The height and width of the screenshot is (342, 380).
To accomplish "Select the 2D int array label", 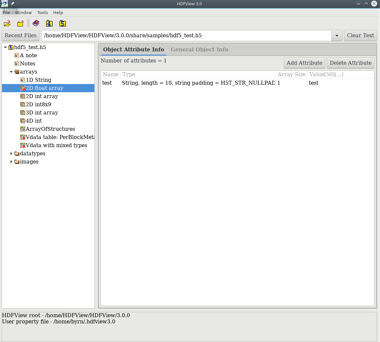I will (42, 96).
